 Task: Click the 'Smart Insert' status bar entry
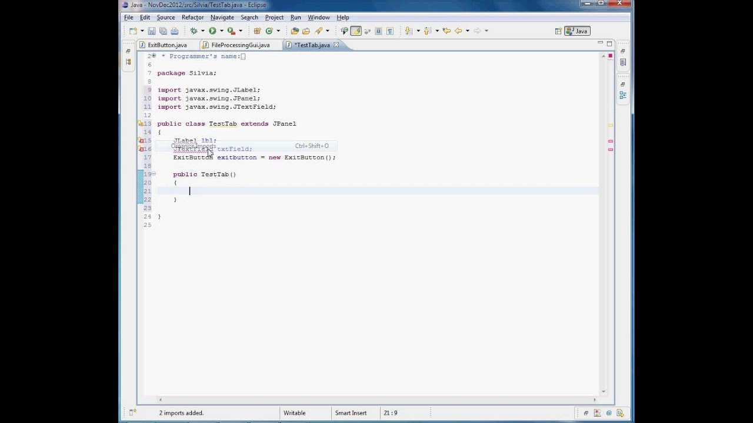click(351, 413)
